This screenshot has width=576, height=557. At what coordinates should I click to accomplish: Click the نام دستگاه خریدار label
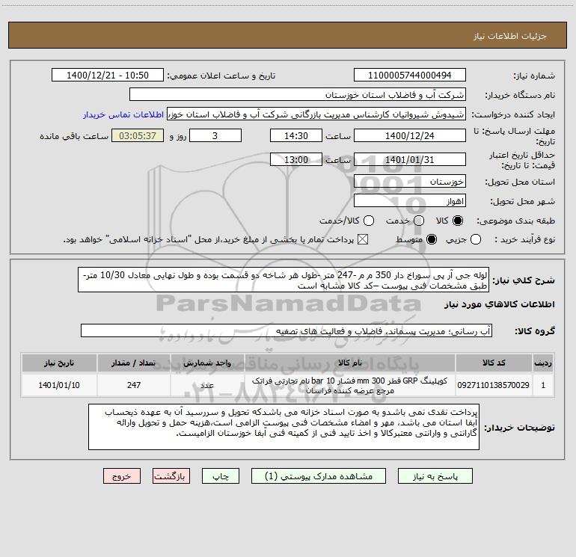[520, 96]
